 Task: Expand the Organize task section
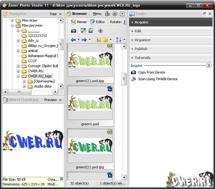coord(171,40)
